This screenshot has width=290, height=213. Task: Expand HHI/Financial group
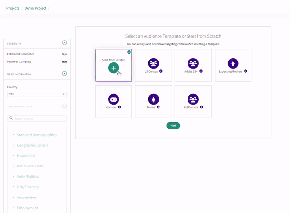(x=28, y=187)
